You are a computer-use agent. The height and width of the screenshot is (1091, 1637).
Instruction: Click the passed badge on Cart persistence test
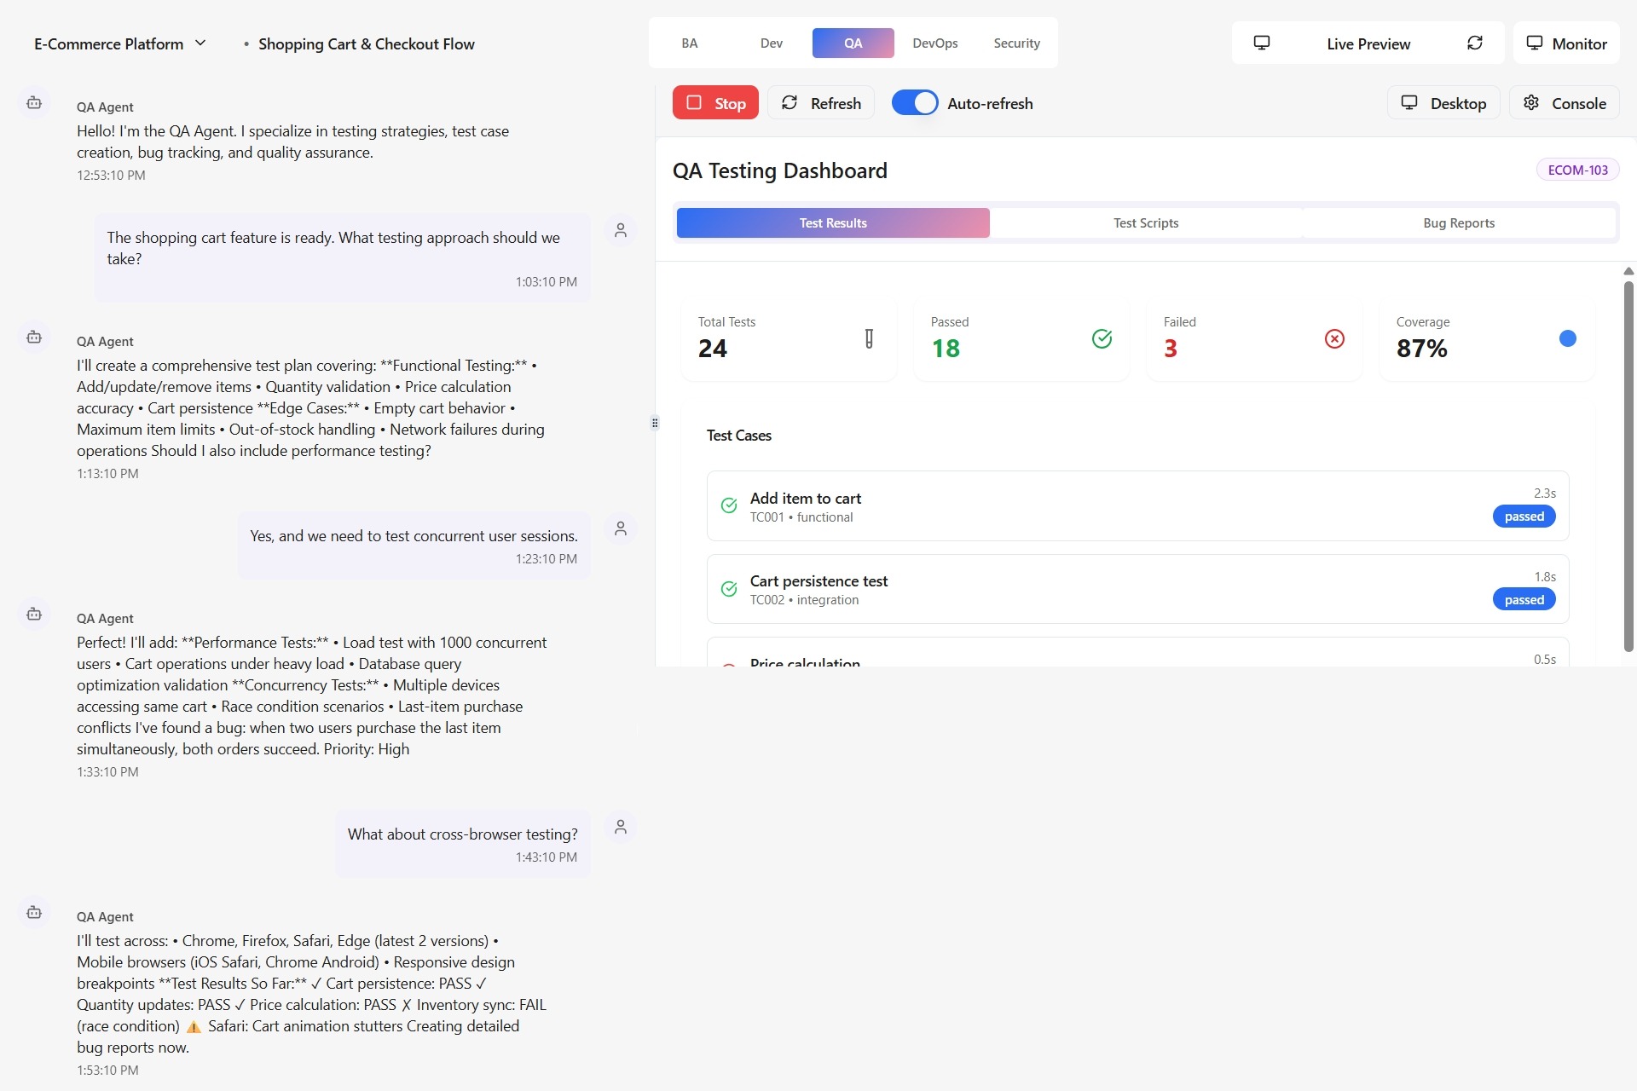tap(1524, 599)
